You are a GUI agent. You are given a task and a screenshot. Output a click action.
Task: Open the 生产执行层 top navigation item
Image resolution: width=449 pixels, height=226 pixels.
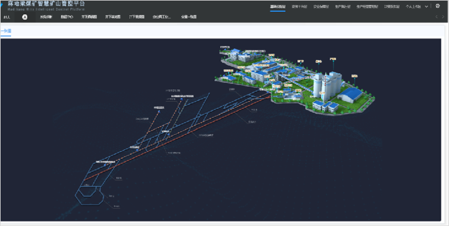[343, 7]
